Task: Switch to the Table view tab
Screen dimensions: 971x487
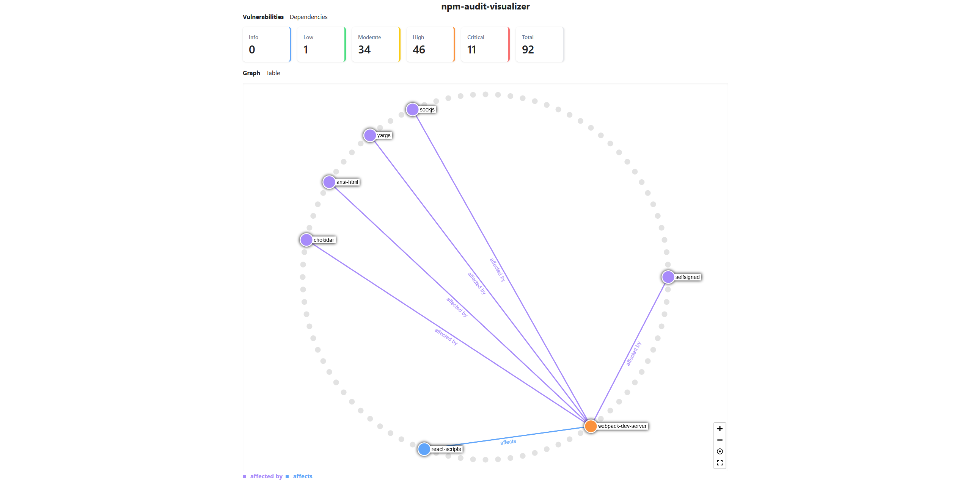Action: (273, 73)
